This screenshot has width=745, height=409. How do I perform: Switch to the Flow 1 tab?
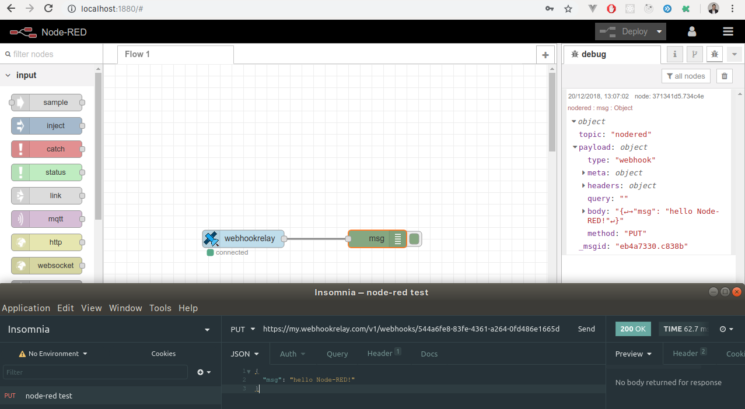tap(137, 54)
